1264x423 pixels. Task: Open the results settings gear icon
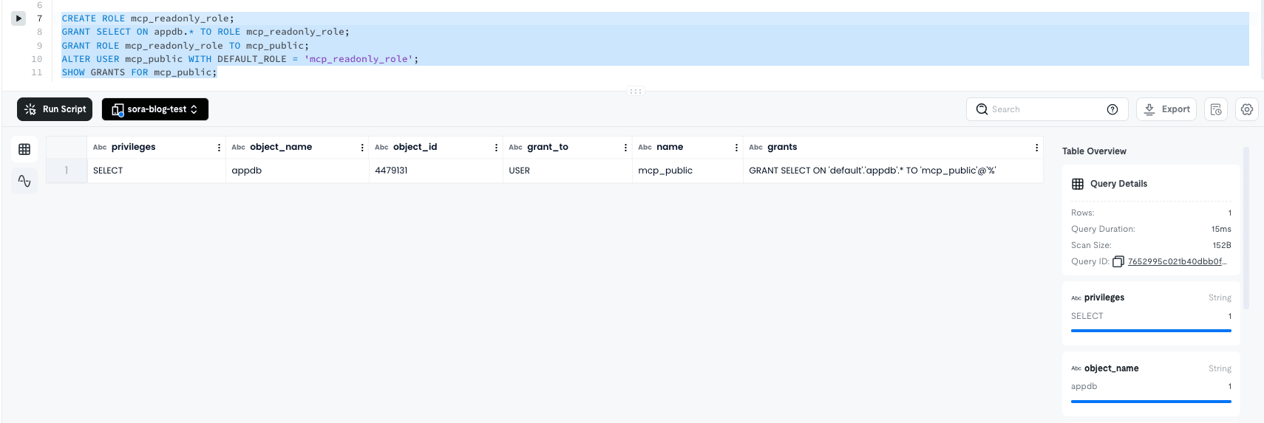click(1247, 109)
